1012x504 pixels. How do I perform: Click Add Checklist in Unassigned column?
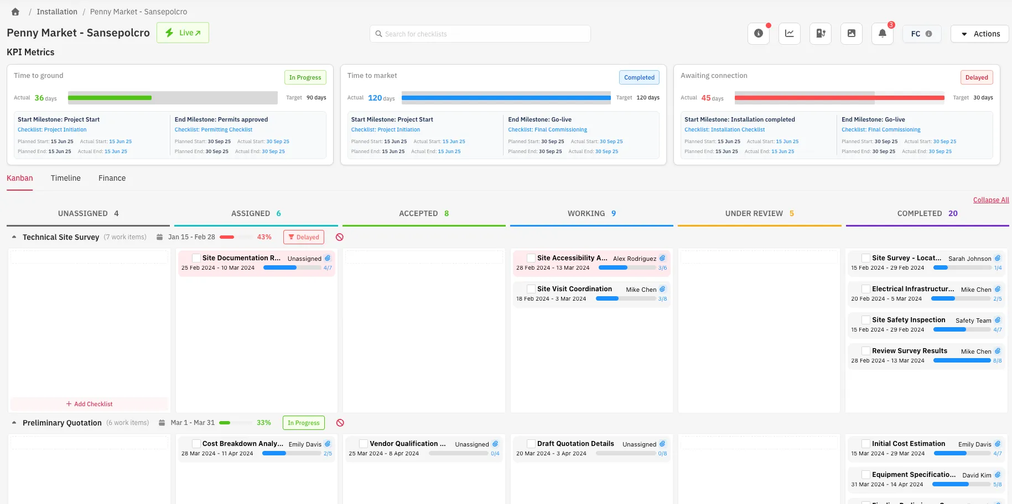(89, 404)
